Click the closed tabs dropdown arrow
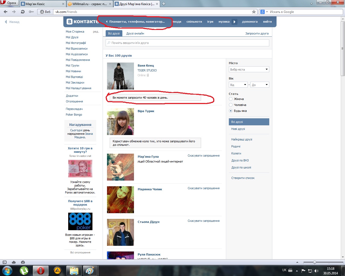The width and height of the screenshot is (345, 276). (x=311, y=4)
